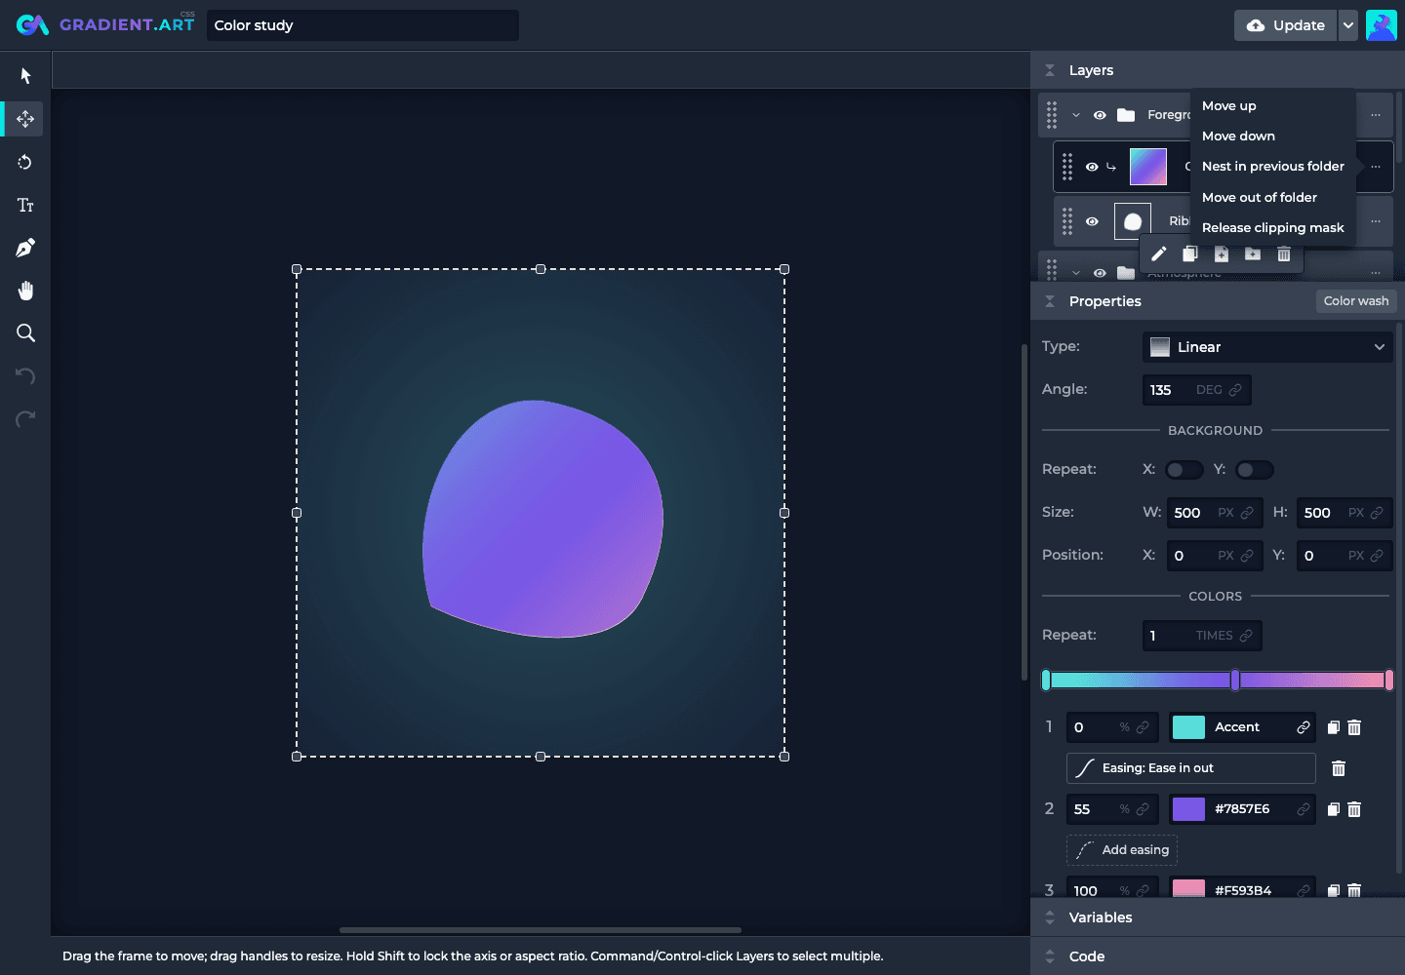Open the Easing: Ease in out setting

[x=1191, y=768]
